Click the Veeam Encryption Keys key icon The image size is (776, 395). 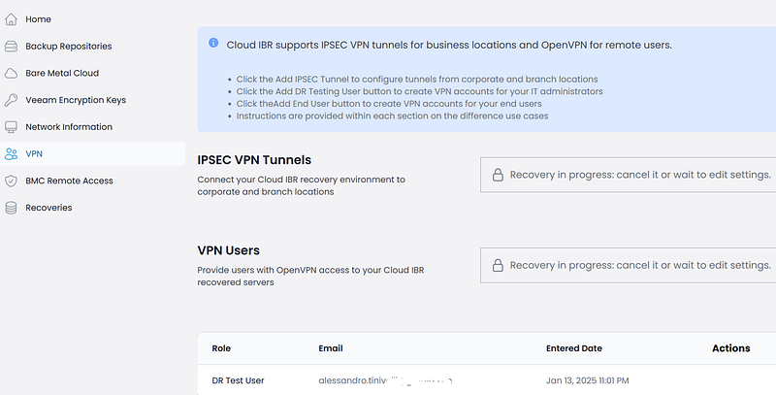click(x=12, y=100)
